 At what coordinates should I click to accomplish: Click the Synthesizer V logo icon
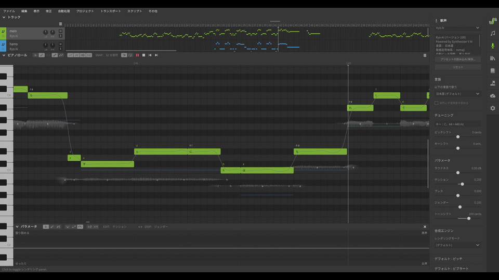pos(493,21)
